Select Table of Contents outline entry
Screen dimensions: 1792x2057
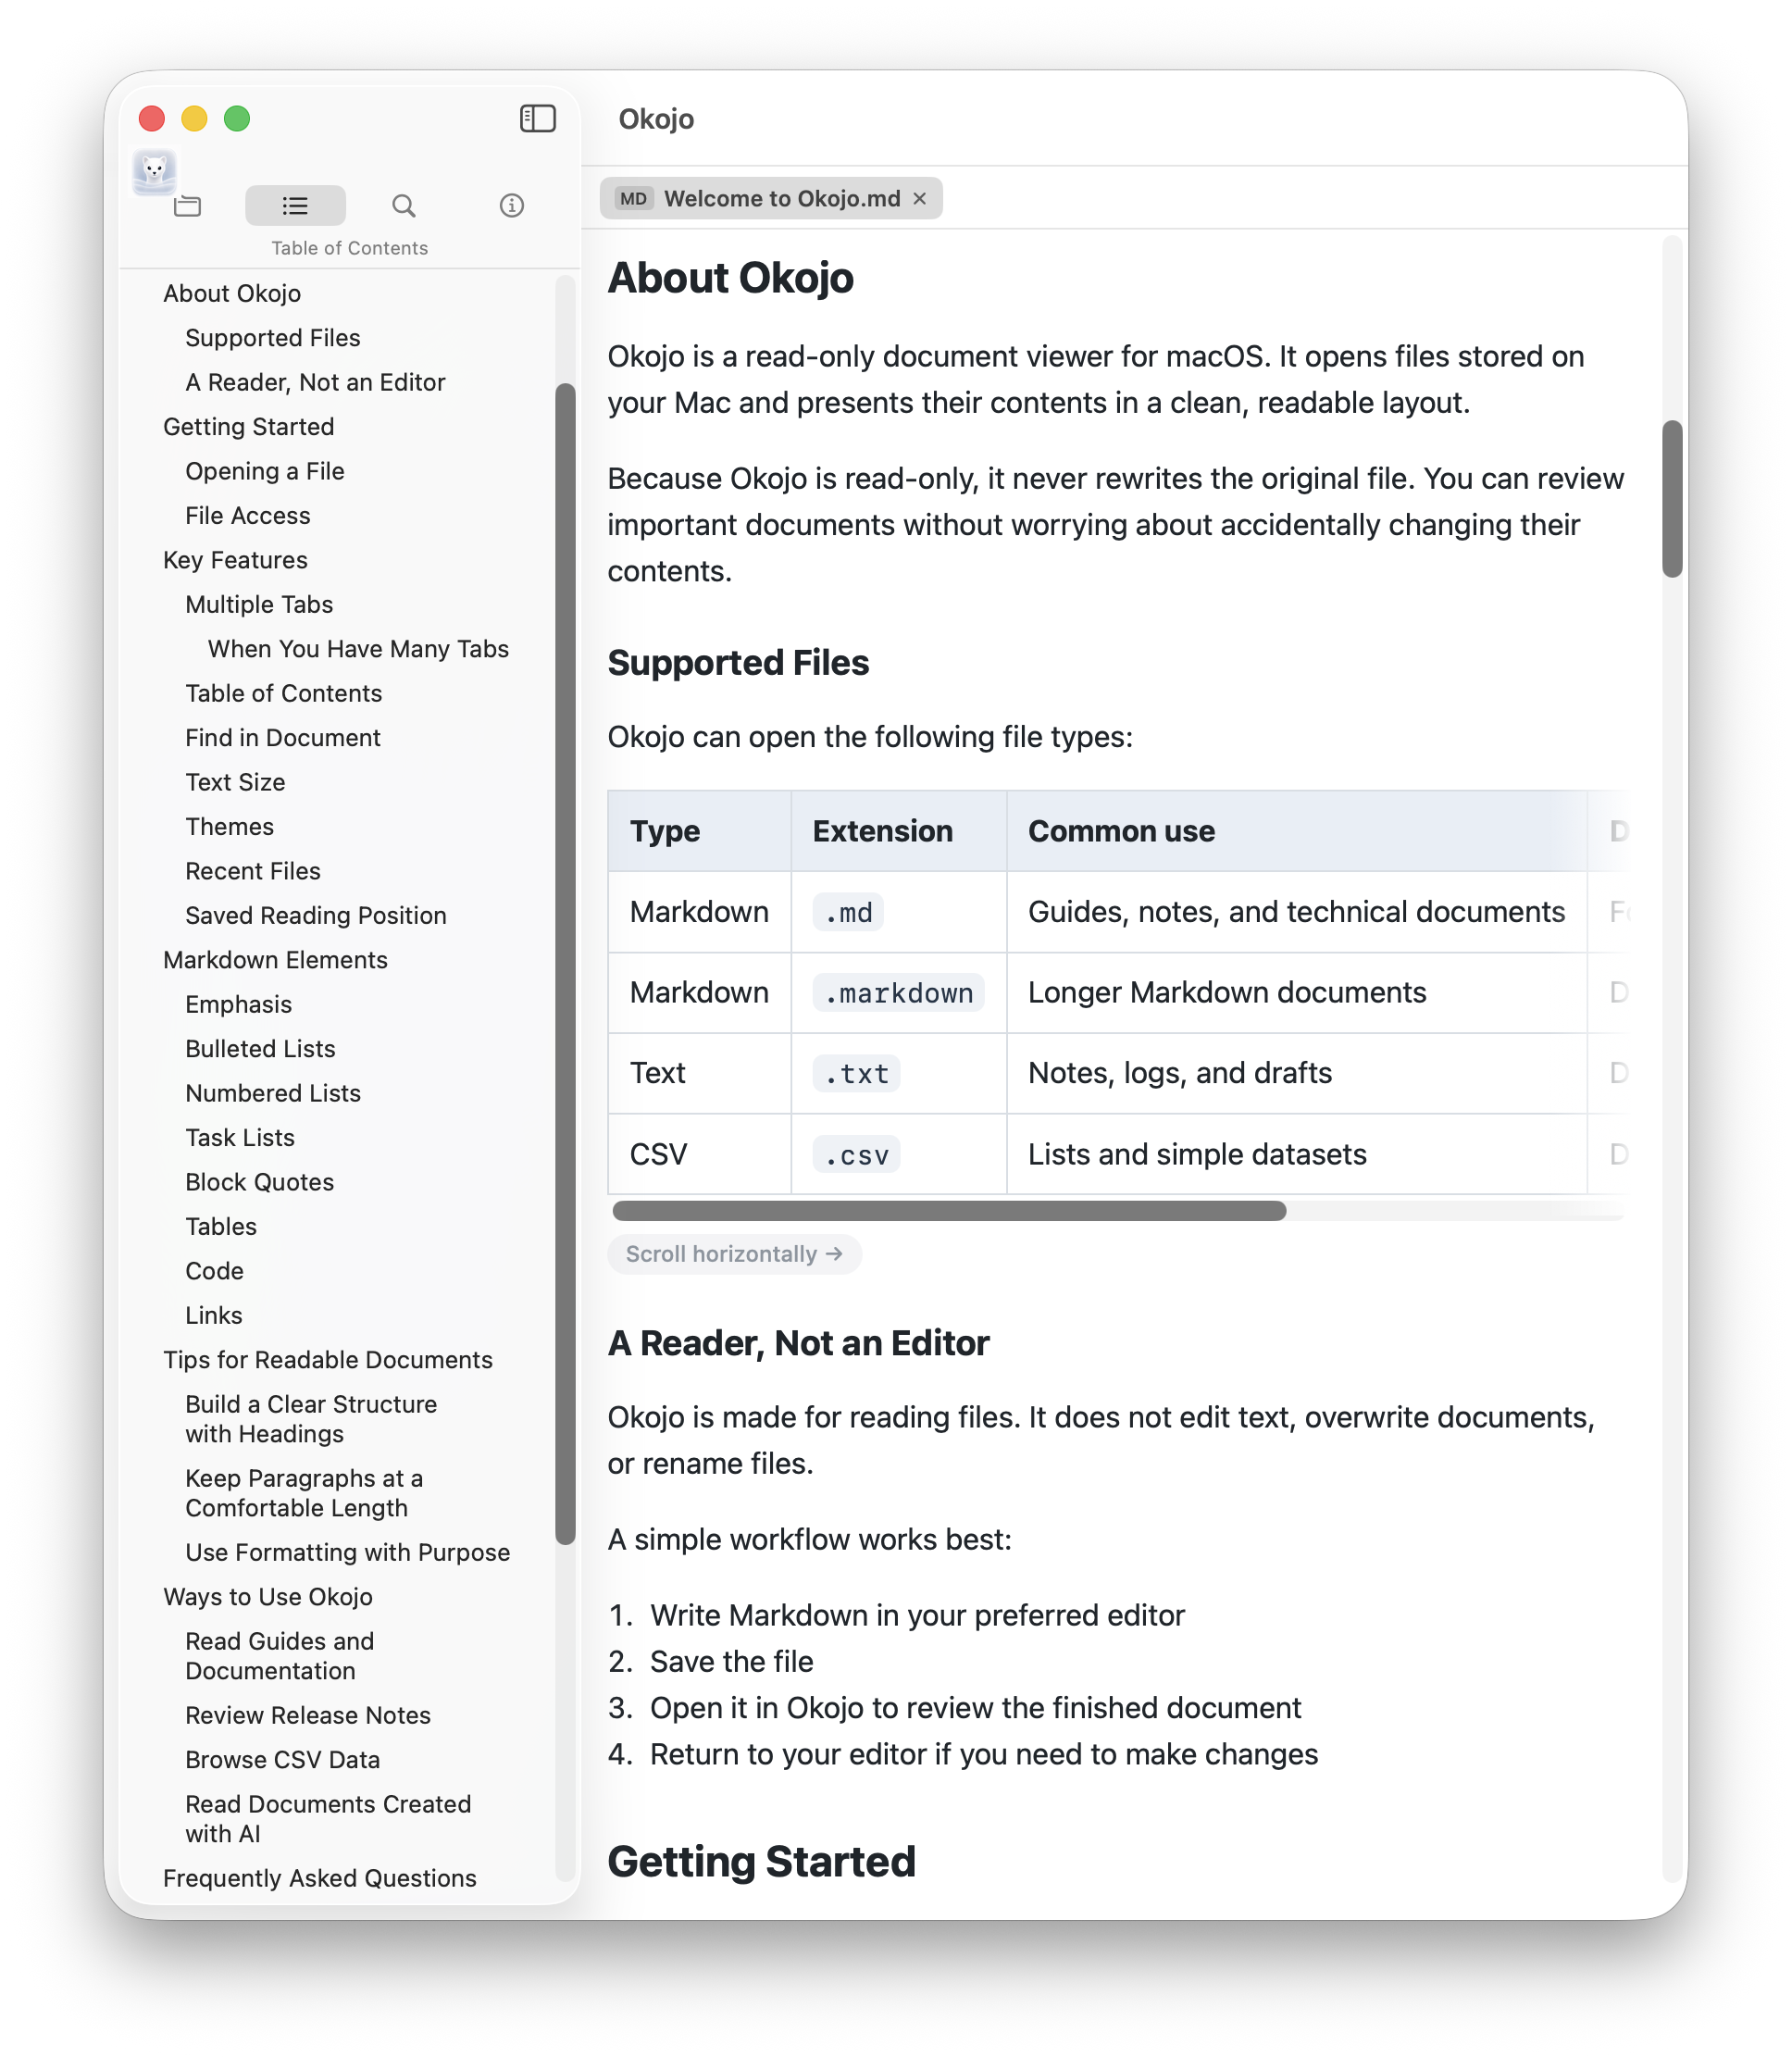(284, 694)
